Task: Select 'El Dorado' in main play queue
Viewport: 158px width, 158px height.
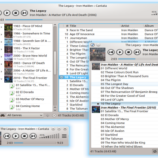Action: pos(74,85)
